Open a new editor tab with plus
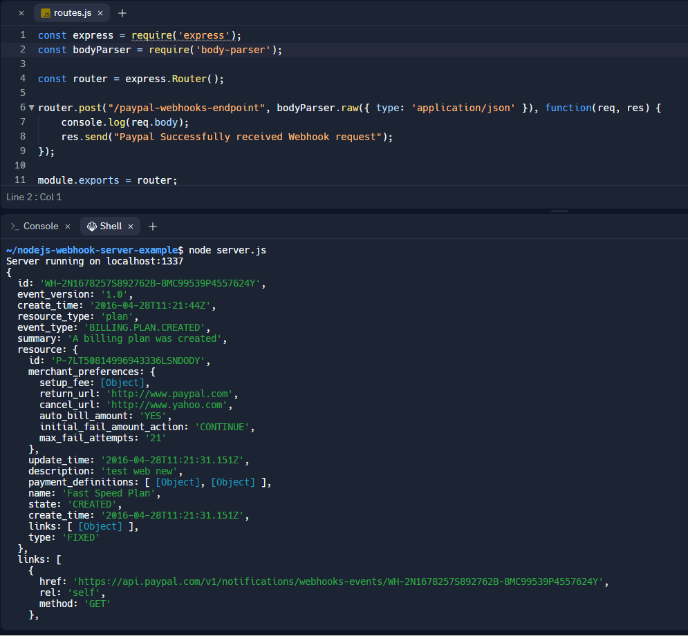 [x=122, y=13]
